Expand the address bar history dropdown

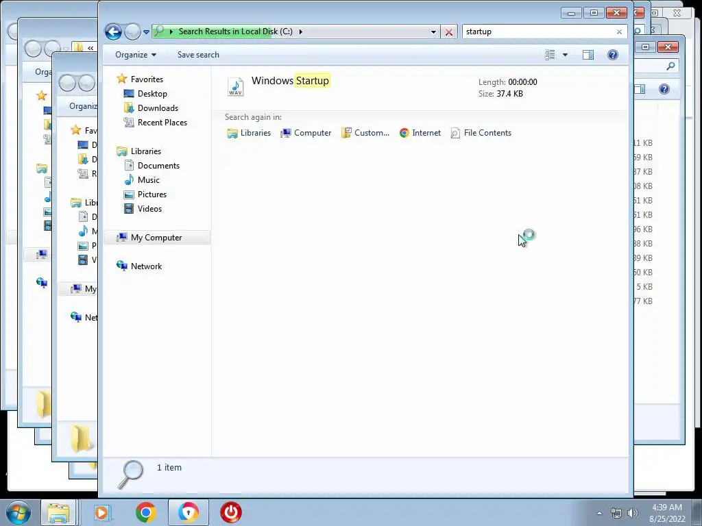433,32
